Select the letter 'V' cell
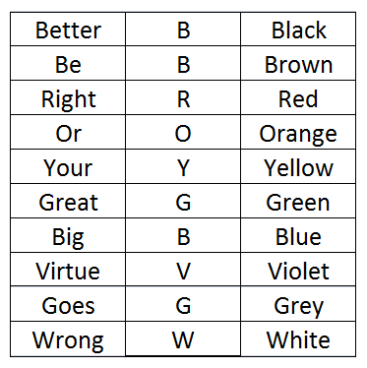Screen dimensions: 367x368 [x=183, y=270]
